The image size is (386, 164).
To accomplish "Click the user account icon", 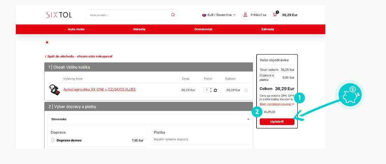I will click(x=245, y=15).
